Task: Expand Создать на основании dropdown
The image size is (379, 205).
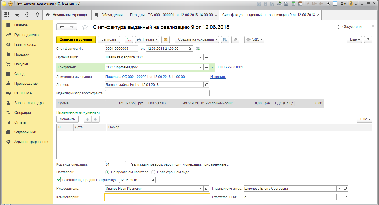Action: click(197, 39)
